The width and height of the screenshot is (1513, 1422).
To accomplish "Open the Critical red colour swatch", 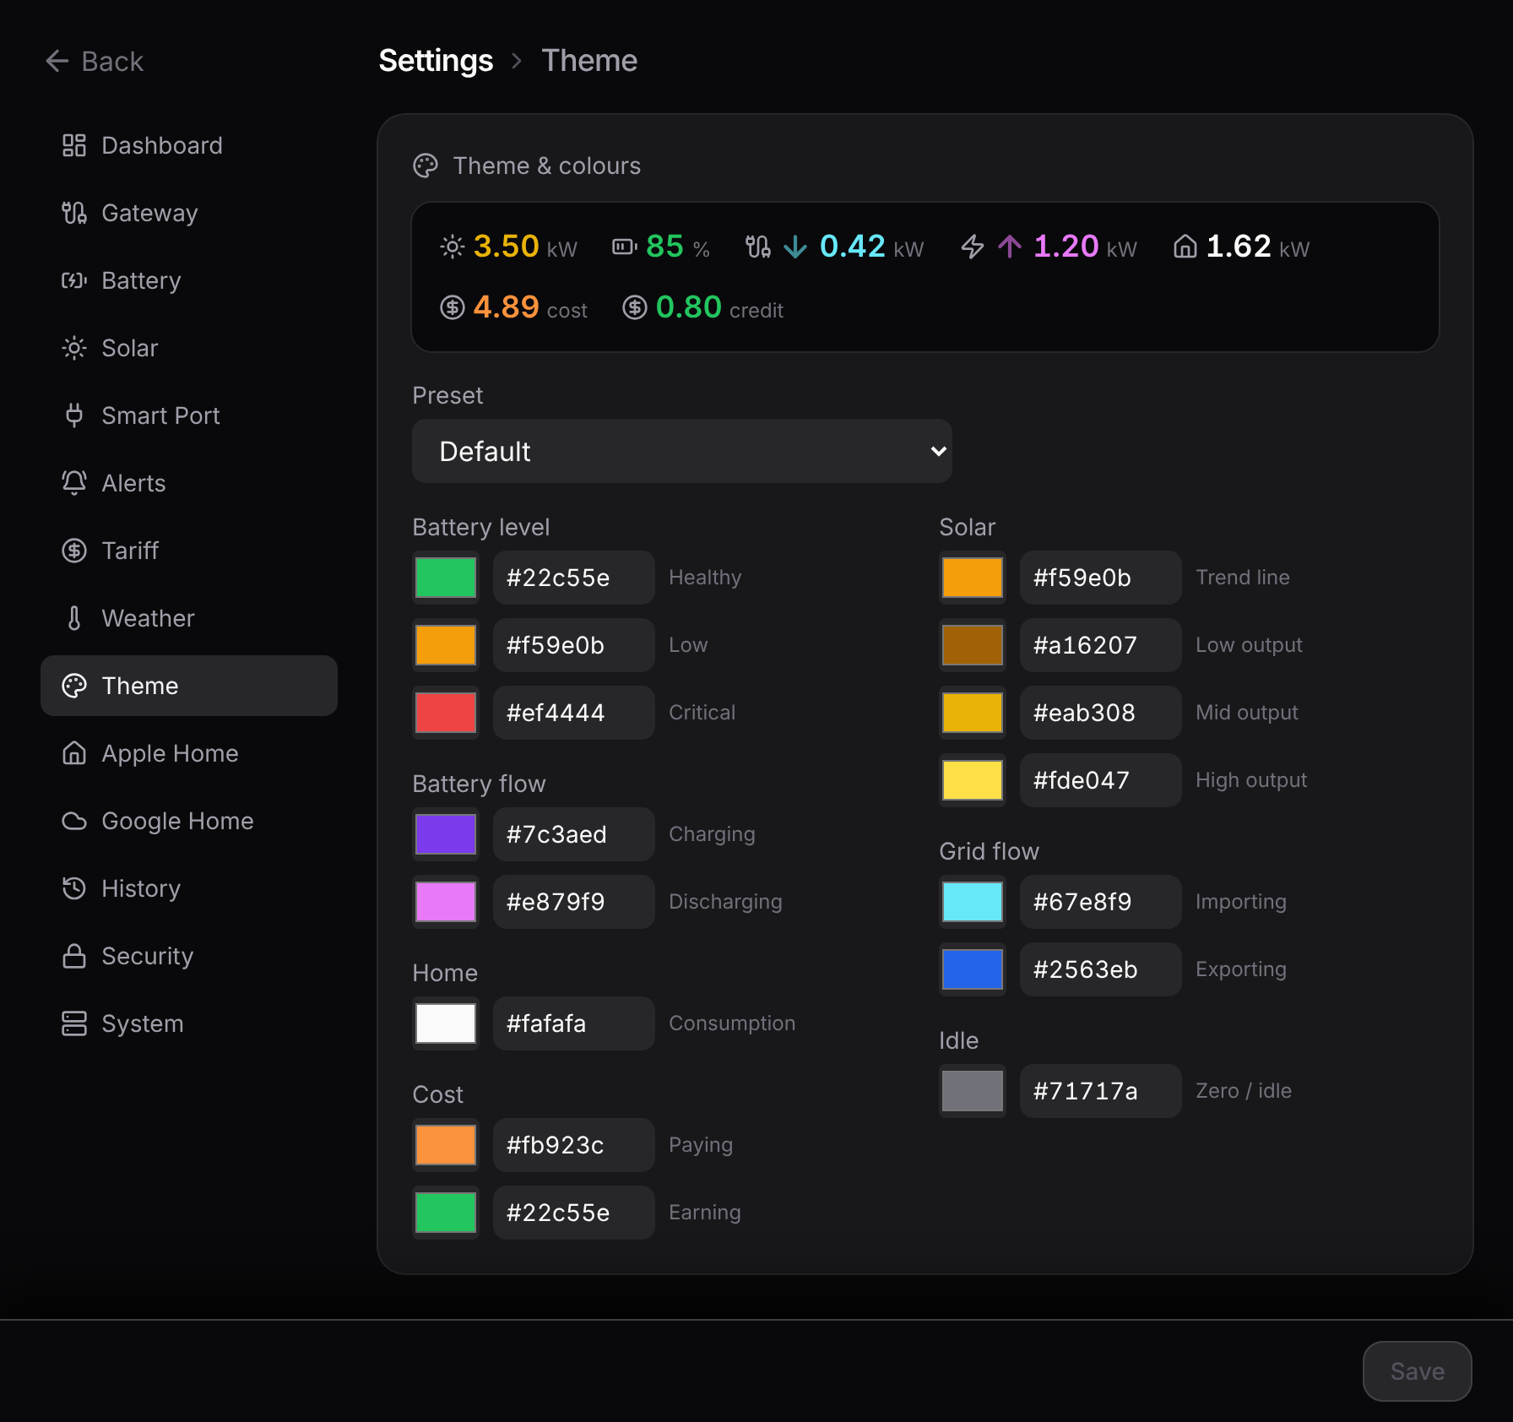I will point(446,713).
